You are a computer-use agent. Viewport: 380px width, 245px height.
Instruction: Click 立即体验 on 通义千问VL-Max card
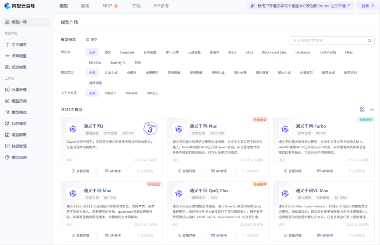(356, 235)
